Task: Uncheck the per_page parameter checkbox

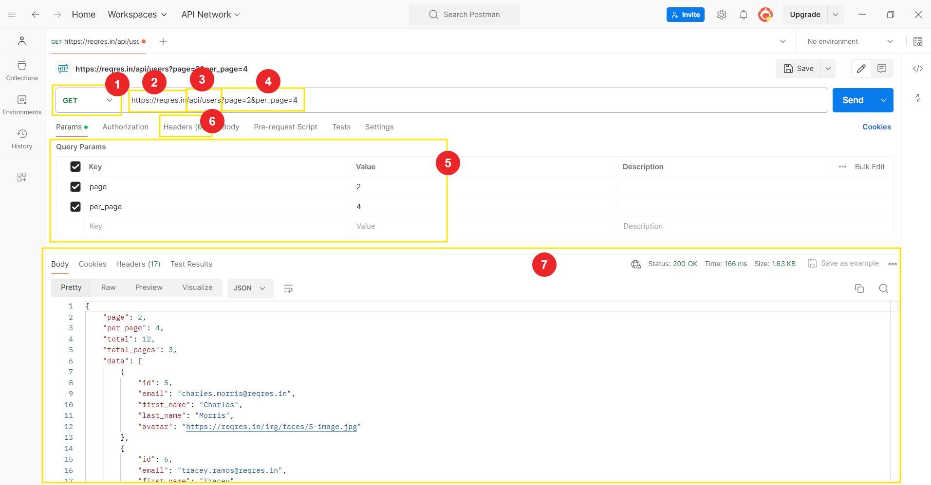Action: tap(75, 207)
